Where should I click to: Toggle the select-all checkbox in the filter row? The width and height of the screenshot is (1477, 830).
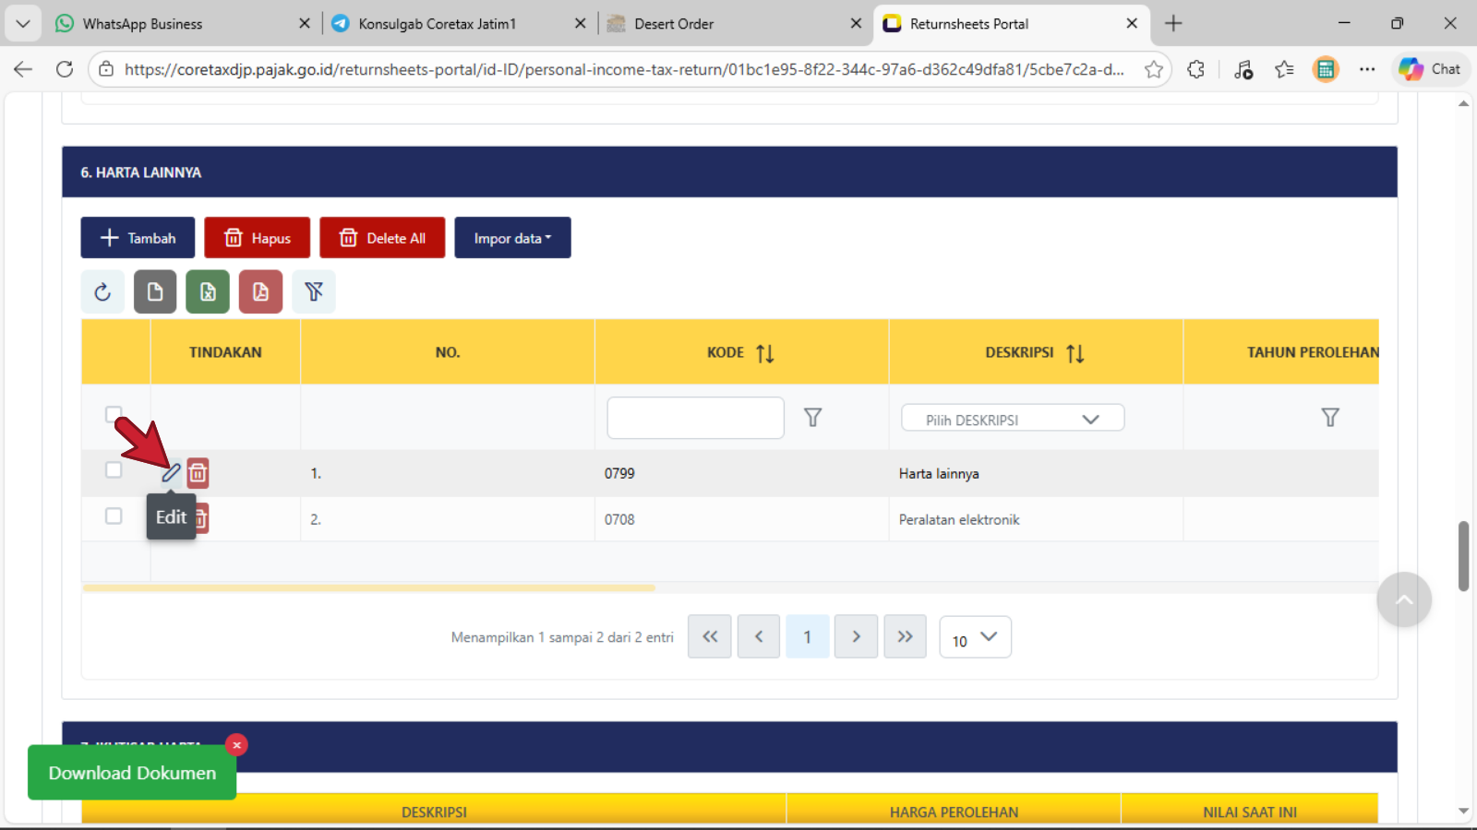click(114, 414)
